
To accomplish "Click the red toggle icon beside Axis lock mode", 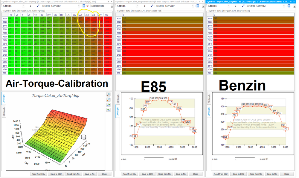I will click(x=88, y=6).
